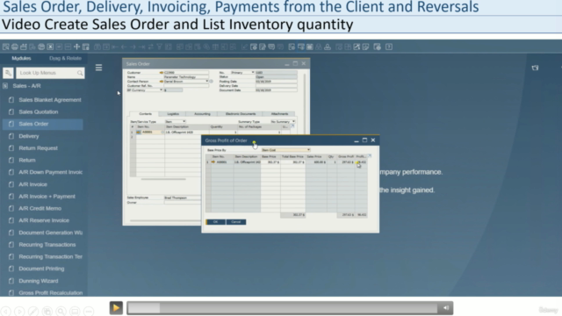Open Return Request from the sidebar
This screenshot has height=316, width=562.
(x=38, y=148)
